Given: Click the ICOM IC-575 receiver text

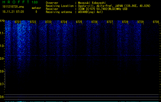Looking at the screenshot, I should tap(103, 9).
